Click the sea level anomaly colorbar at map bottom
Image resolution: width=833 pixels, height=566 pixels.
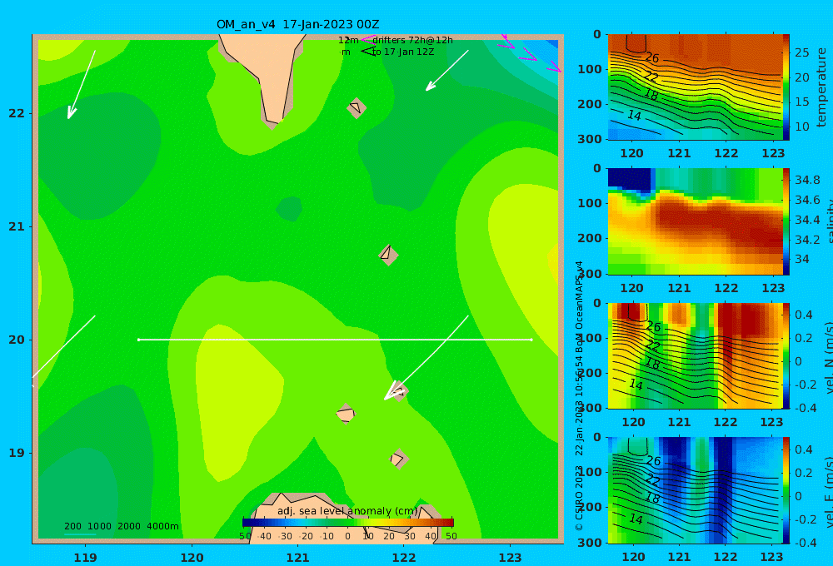click(348, 523)
